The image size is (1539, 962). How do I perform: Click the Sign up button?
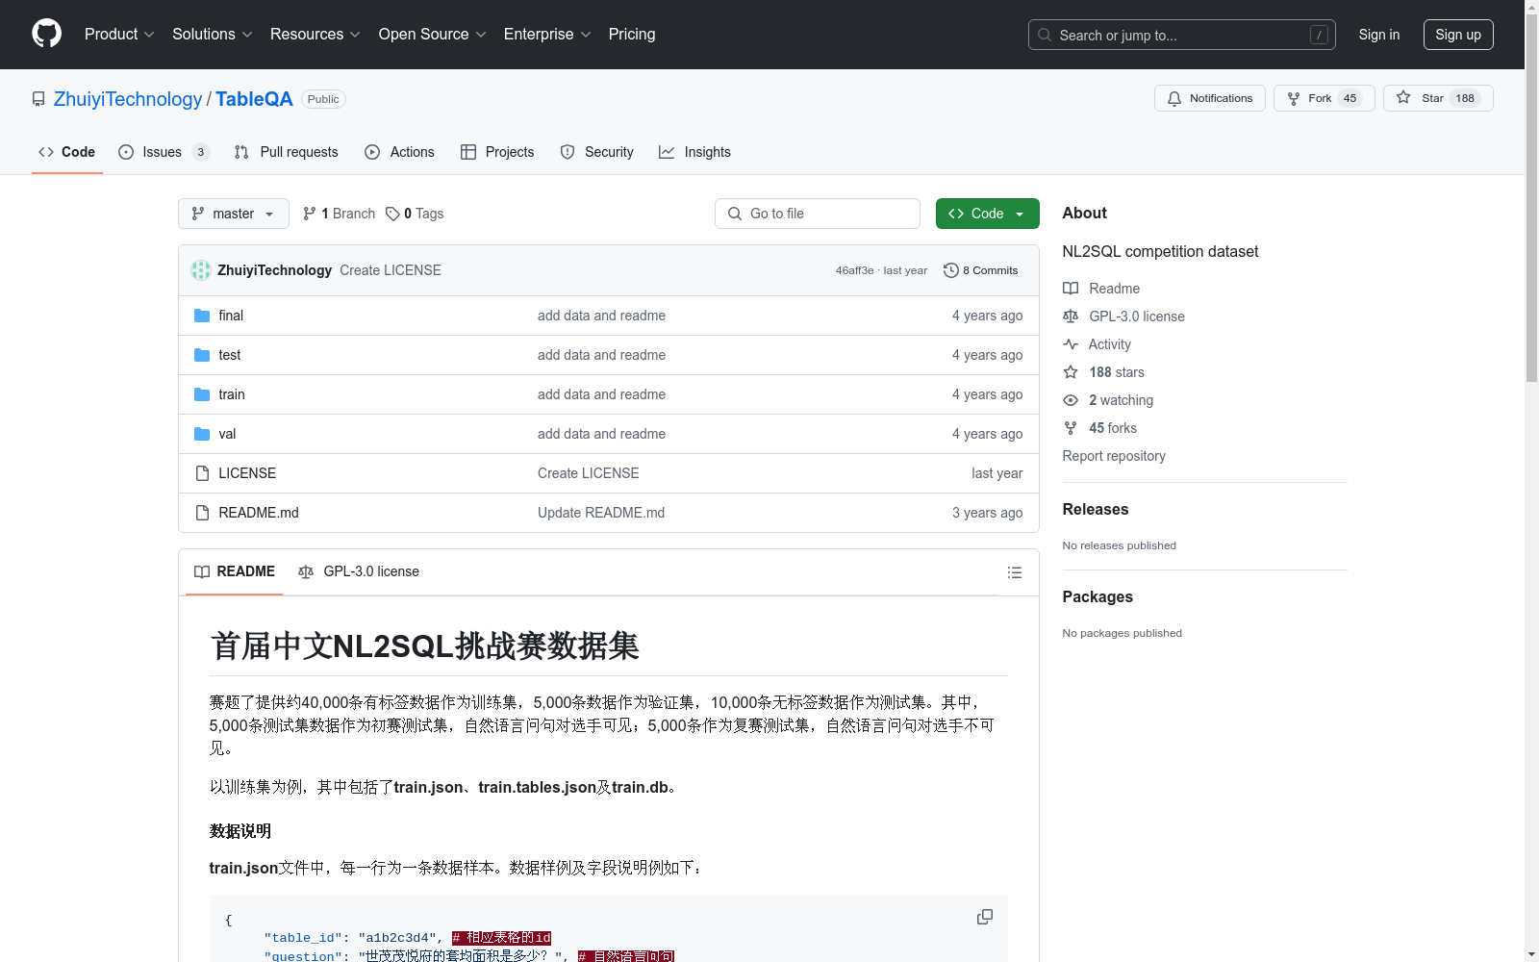pos(1458,35)
